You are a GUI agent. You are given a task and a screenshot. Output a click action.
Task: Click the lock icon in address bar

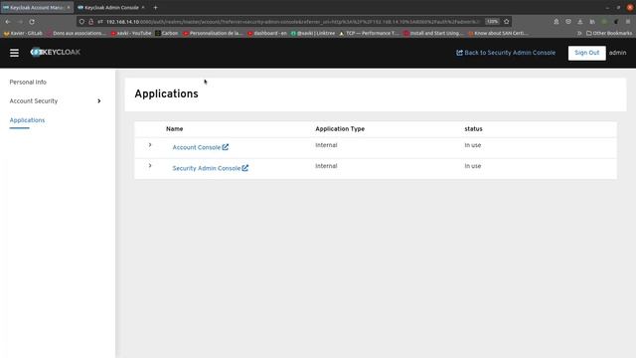(90, 22)
